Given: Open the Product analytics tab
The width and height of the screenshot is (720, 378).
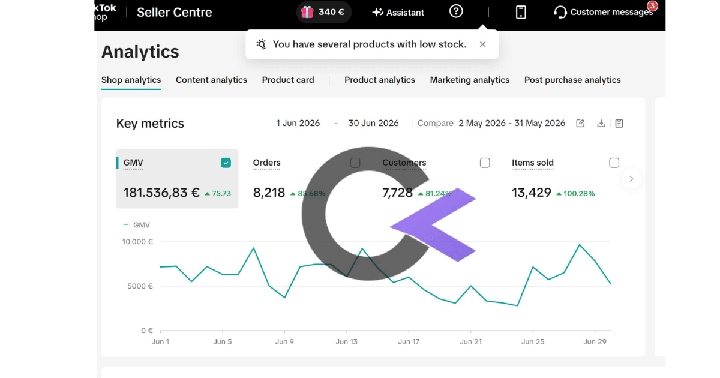Looking at the screenshot, I should tap(380, 80).
